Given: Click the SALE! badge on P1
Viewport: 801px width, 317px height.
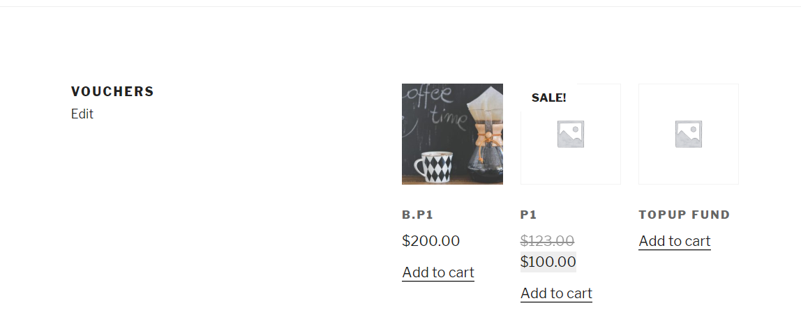Looking at the screenshot, I should [x=548, y=98].
